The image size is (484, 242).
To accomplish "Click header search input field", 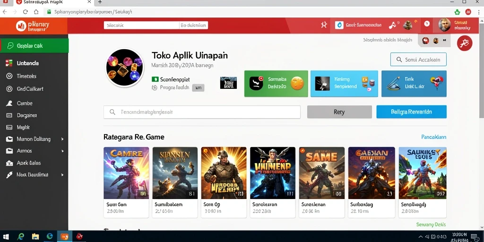I will pos(141,26).
